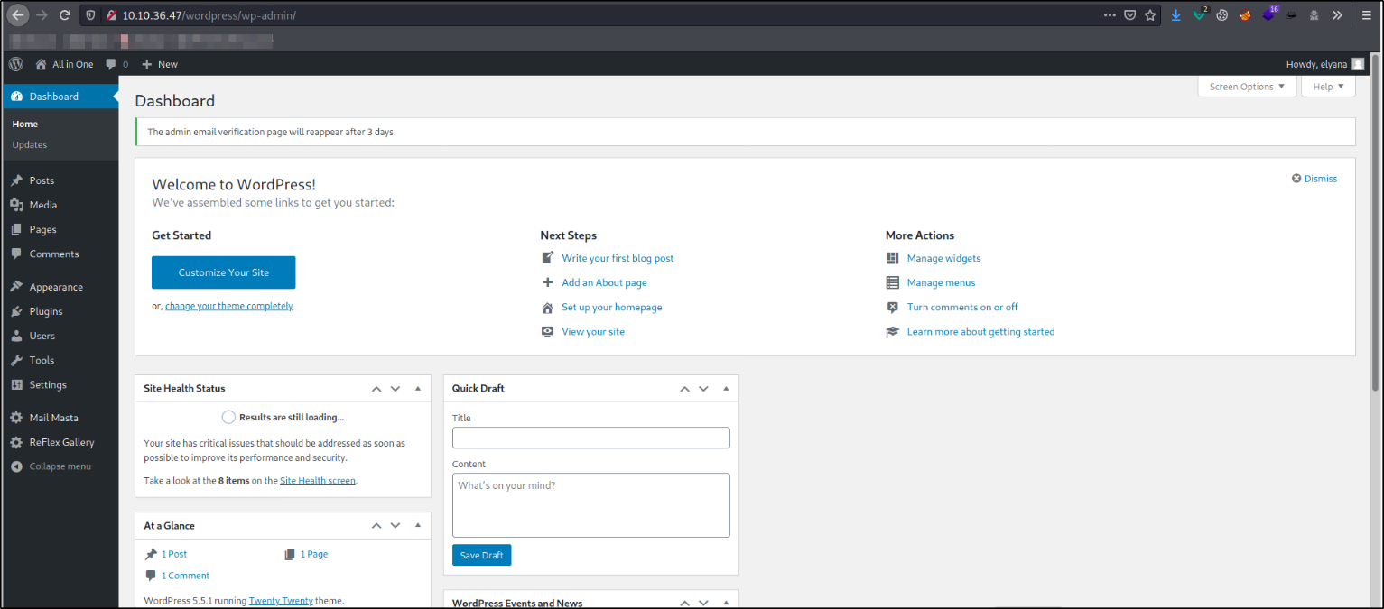
Task: Open Firefox downloads arrow icon
Action: (1176, 15)
